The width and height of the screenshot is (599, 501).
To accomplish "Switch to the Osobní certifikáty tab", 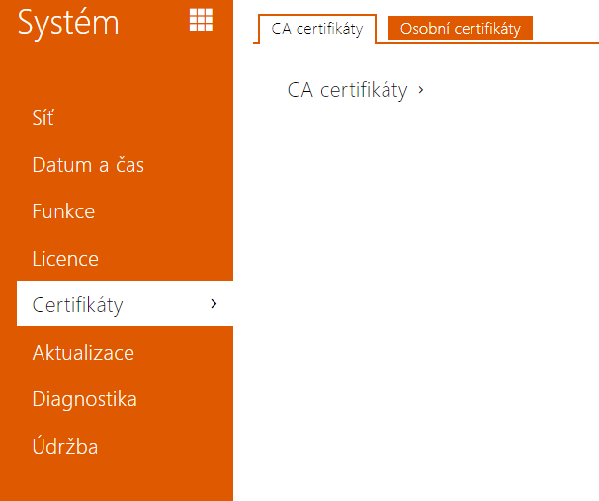I will pyautogui.click(x=461, y=28).
